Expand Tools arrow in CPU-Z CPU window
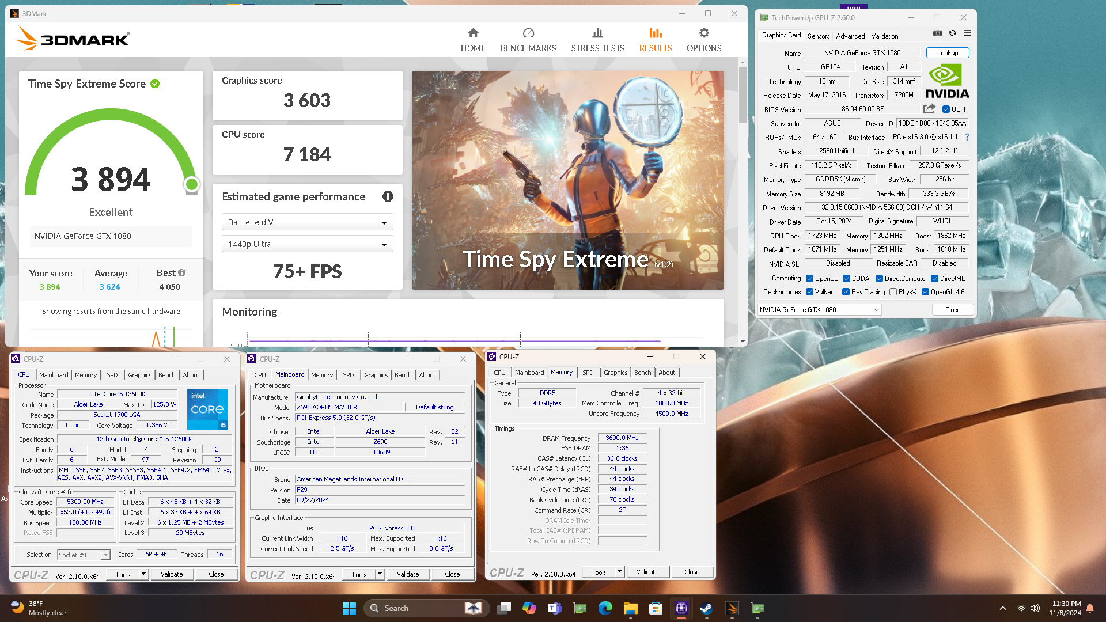Screen dimensions: 1106x622 point(143,574)
